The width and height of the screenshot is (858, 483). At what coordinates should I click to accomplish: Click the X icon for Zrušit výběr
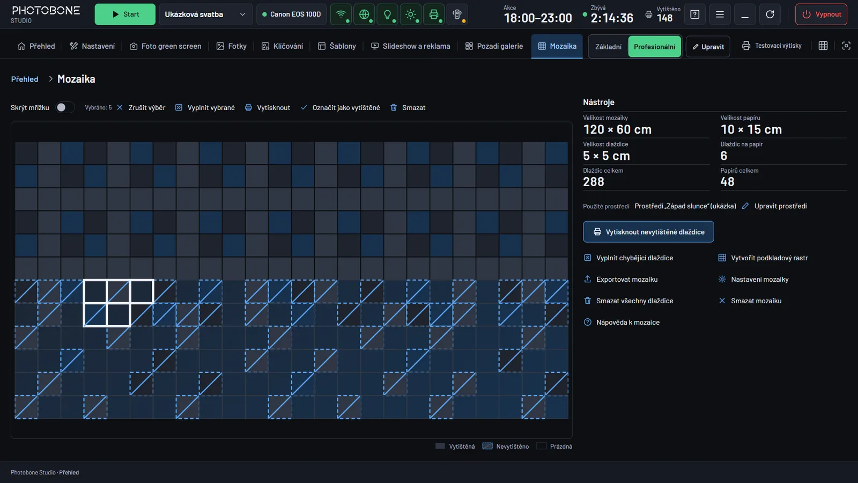[120, 107]
